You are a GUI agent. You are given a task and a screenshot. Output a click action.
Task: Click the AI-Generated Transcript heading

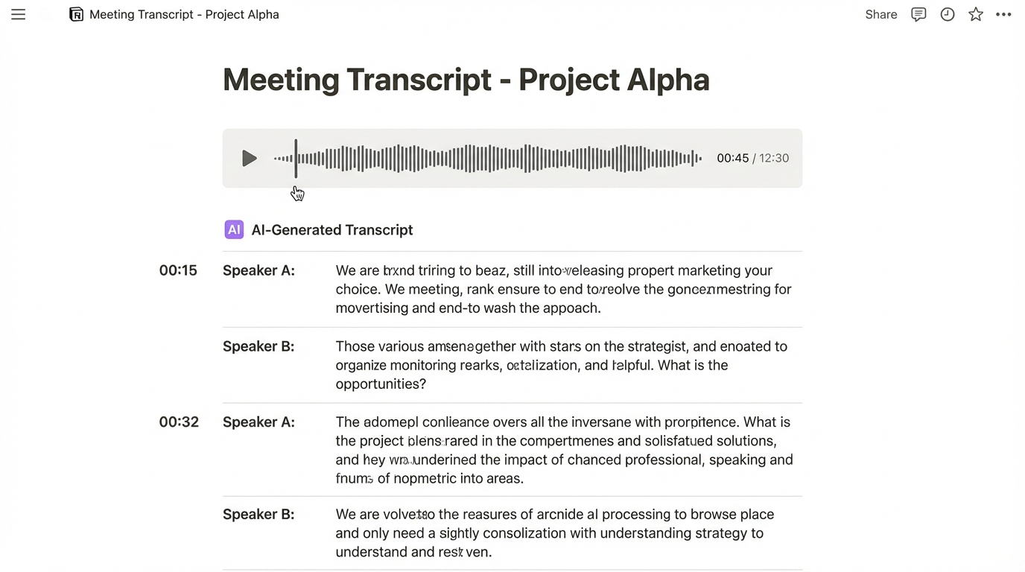point(332,229)
